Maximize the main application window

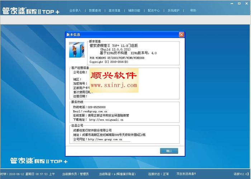tap(239, 3)
